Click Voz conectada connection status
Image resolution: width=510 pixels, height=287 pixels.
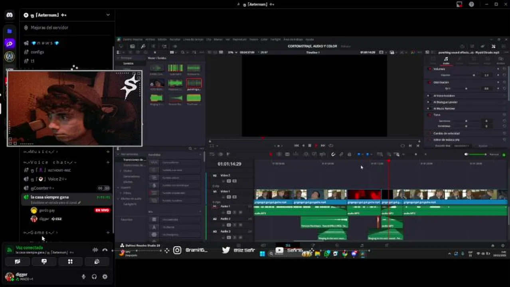click(x=29, y=248)
